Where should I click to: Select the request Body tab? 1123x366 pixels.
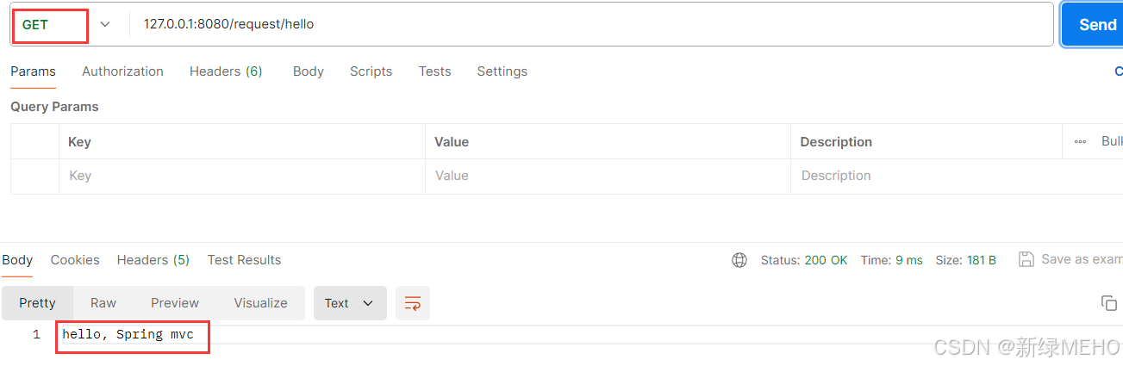(x=309, y=71)
